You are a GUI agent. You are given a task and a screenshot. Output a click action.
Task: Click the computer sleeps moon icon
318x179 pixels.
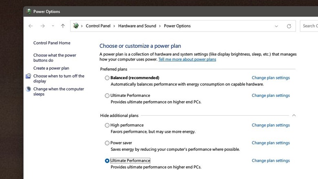coord(29,89)
